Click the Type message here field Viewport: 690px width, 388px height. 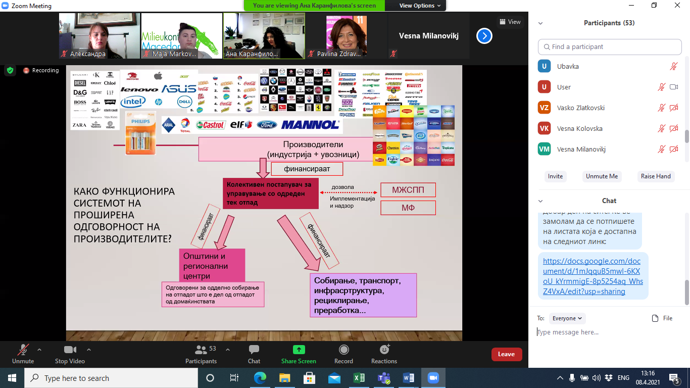click(609, 332)
